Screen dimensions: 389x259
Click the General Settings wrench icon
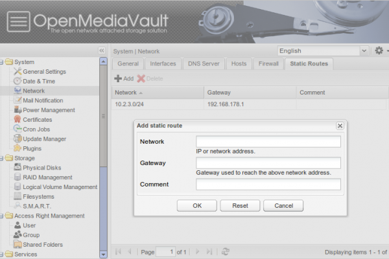tap(18, 71)
